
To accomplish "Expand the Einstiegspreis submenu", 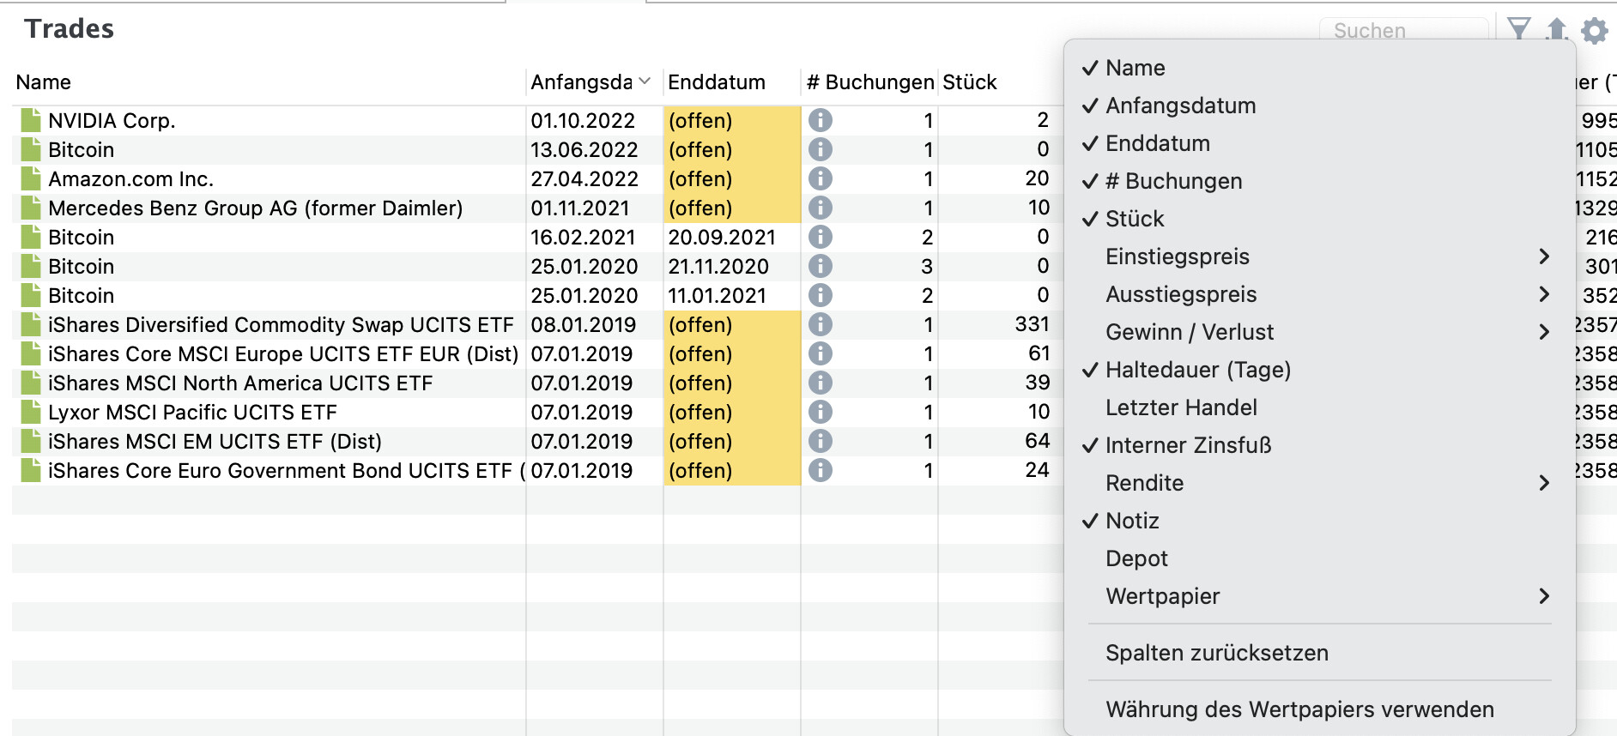I will 1319,256.
